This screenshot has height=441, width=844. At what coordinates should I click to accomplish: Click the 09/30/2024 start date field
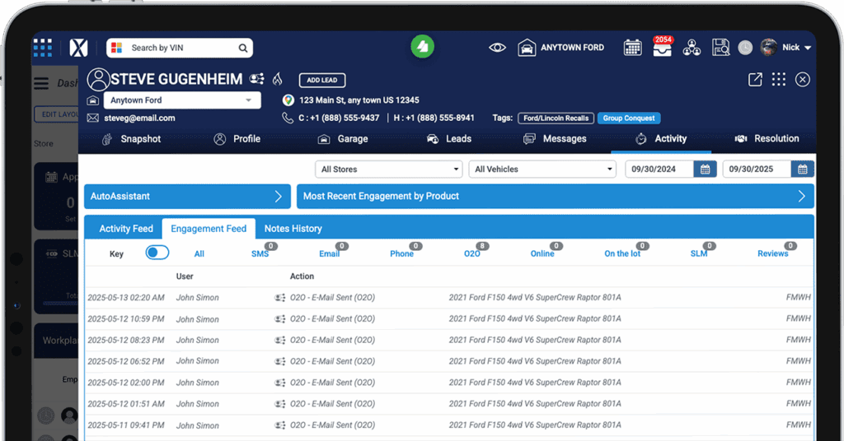tap(659, 169)
